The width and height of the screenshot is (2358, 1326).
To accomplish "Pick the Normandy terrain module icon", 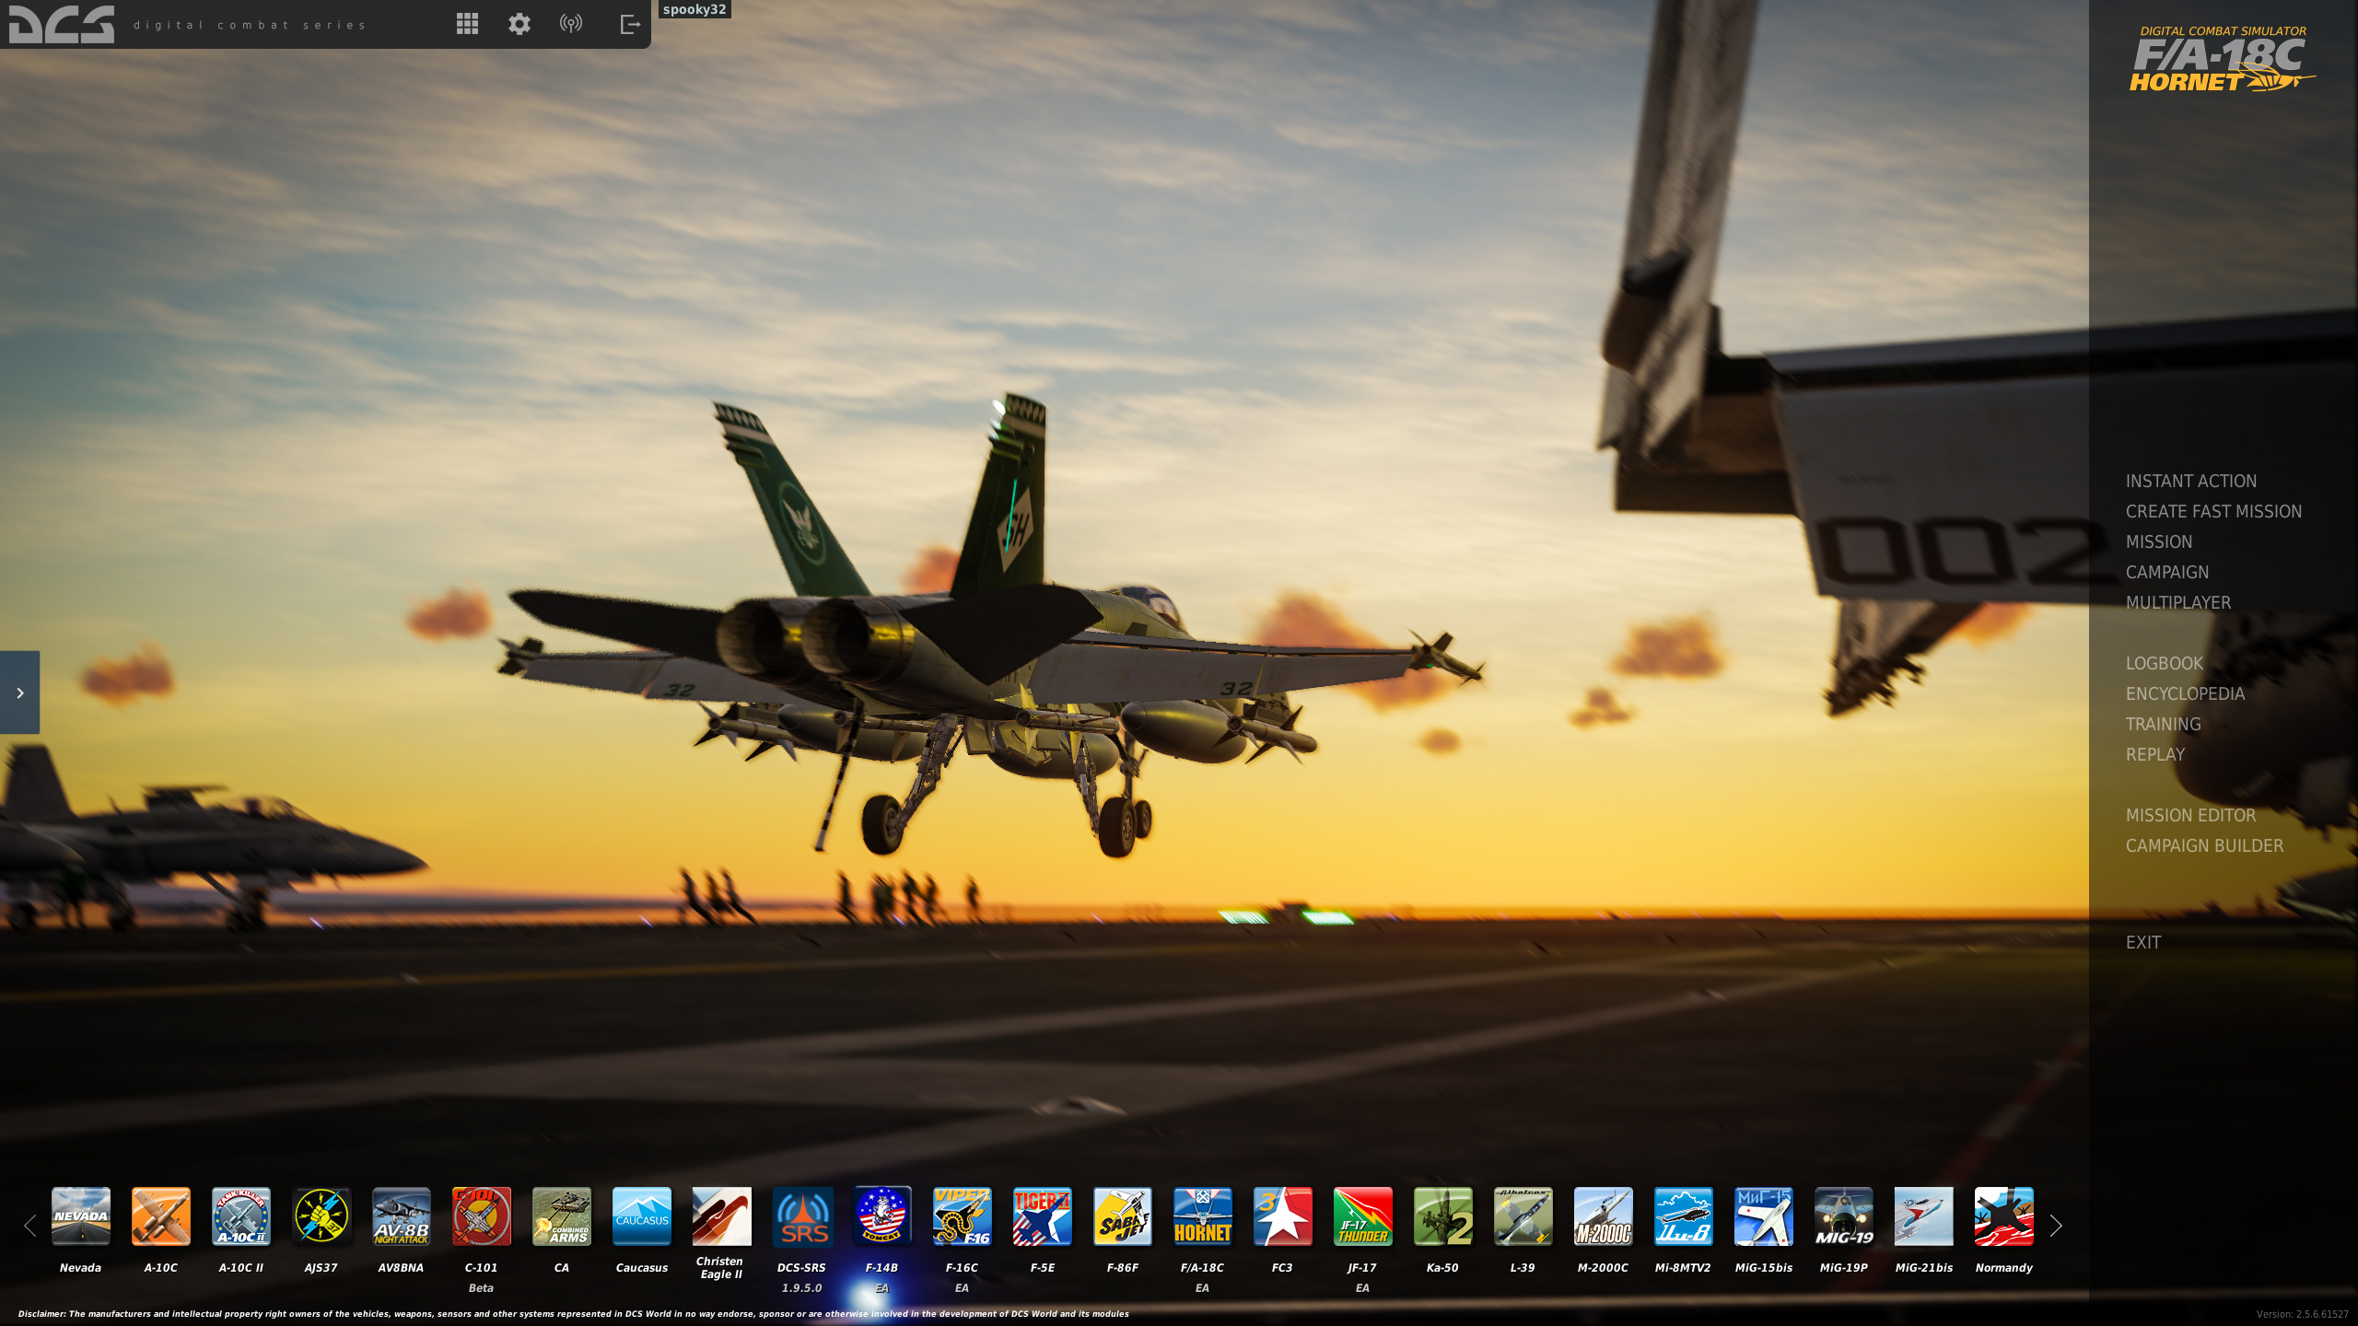I will 2003,1215.
